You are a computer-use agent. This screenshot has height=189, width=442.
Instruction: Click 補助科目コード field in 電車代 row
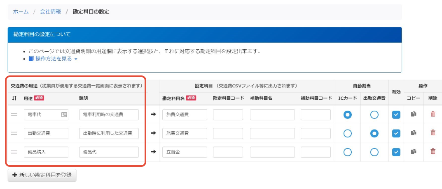pyautogui.click(x=316, y=115)
